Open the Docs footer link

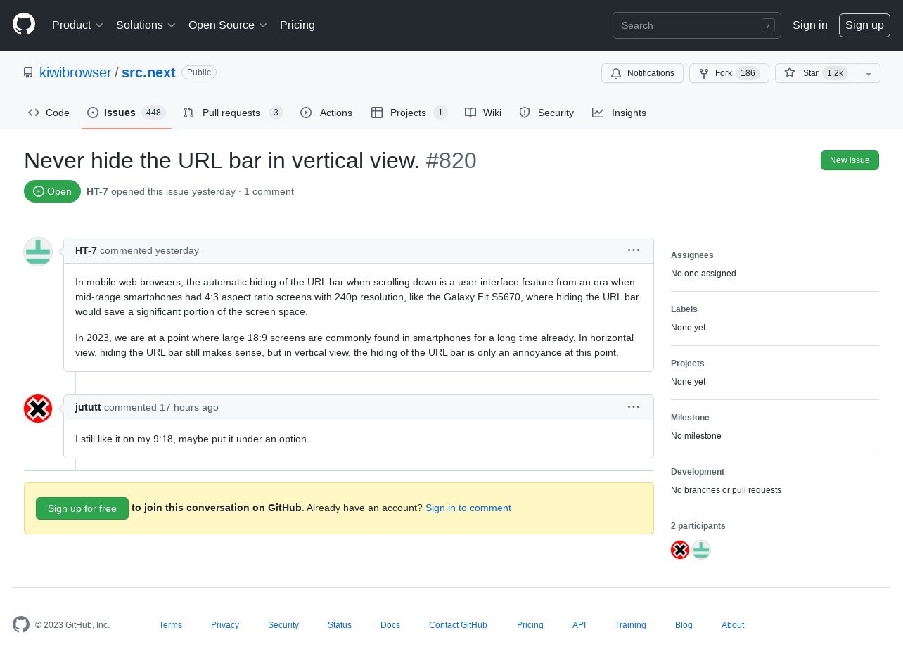point(390,625)
